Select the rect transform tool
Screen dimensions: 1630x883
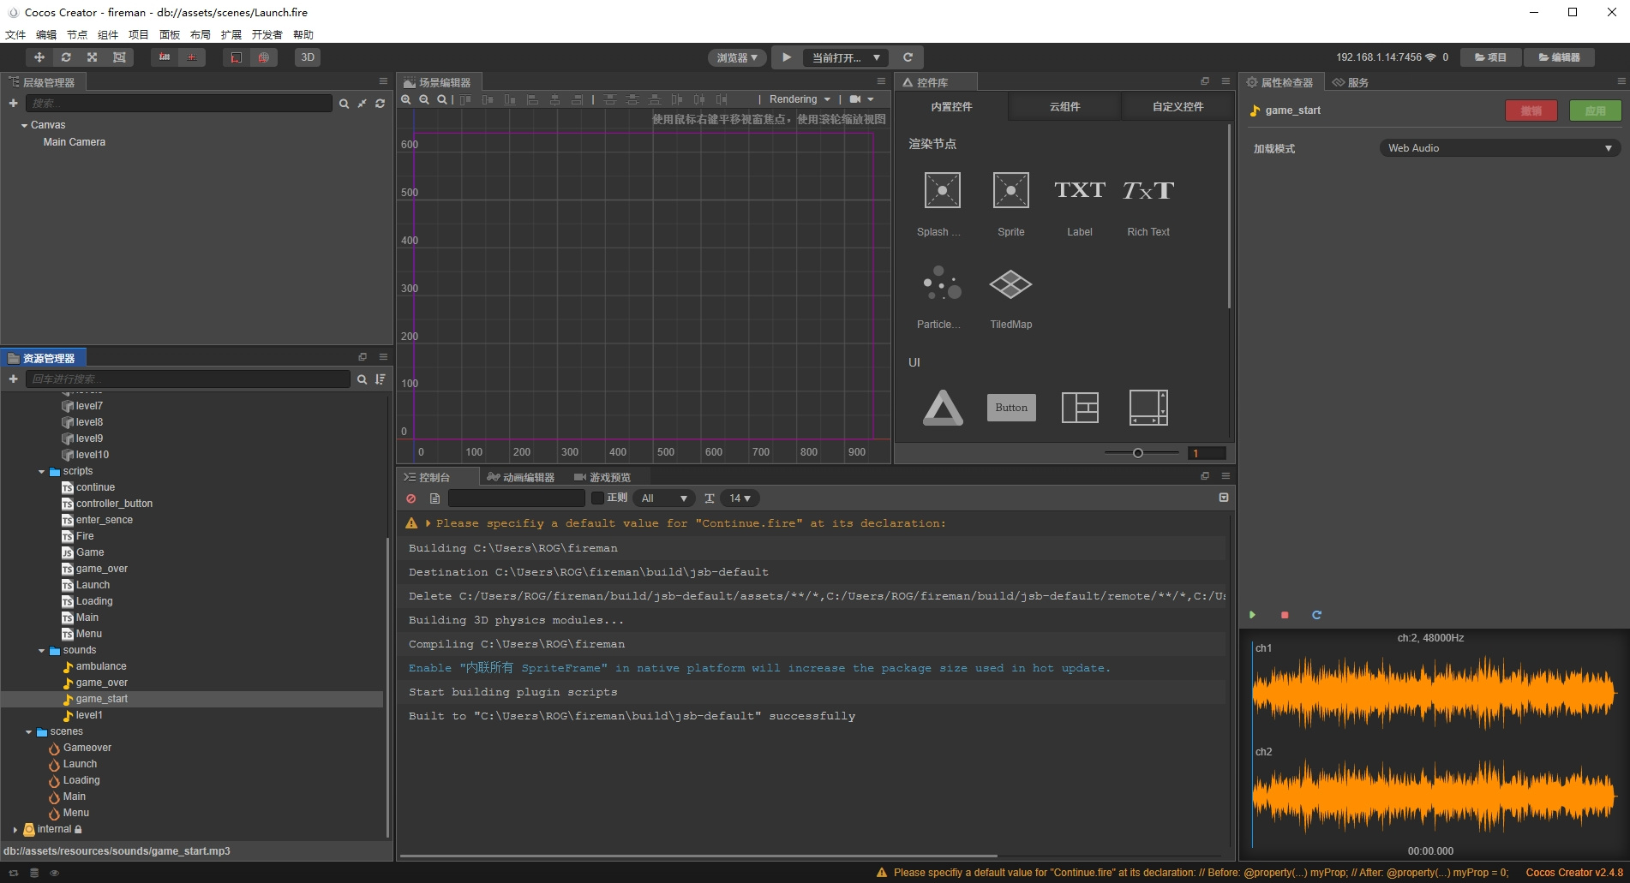tap(119, 57)
